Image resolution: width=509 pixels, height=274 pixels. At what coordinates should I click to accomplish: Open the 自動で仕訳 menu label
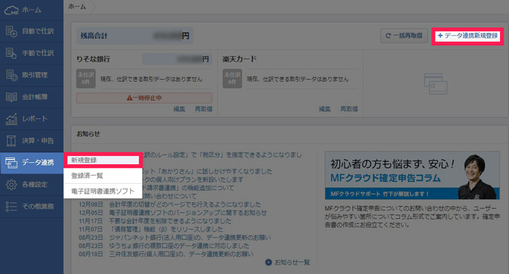[38, 31]
